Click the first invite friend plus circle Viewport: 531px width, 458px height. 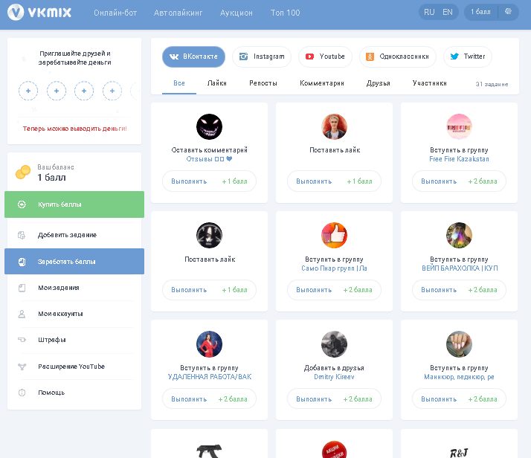pyautogui.click(x=28, y=91)
